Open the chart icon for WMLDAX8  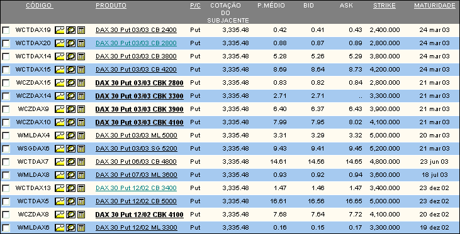click(60, 175)
